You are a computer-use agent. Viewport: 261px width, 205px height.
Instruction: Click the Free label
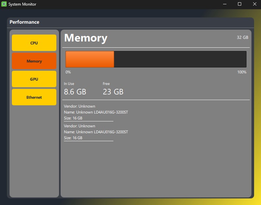click(106, 84)
